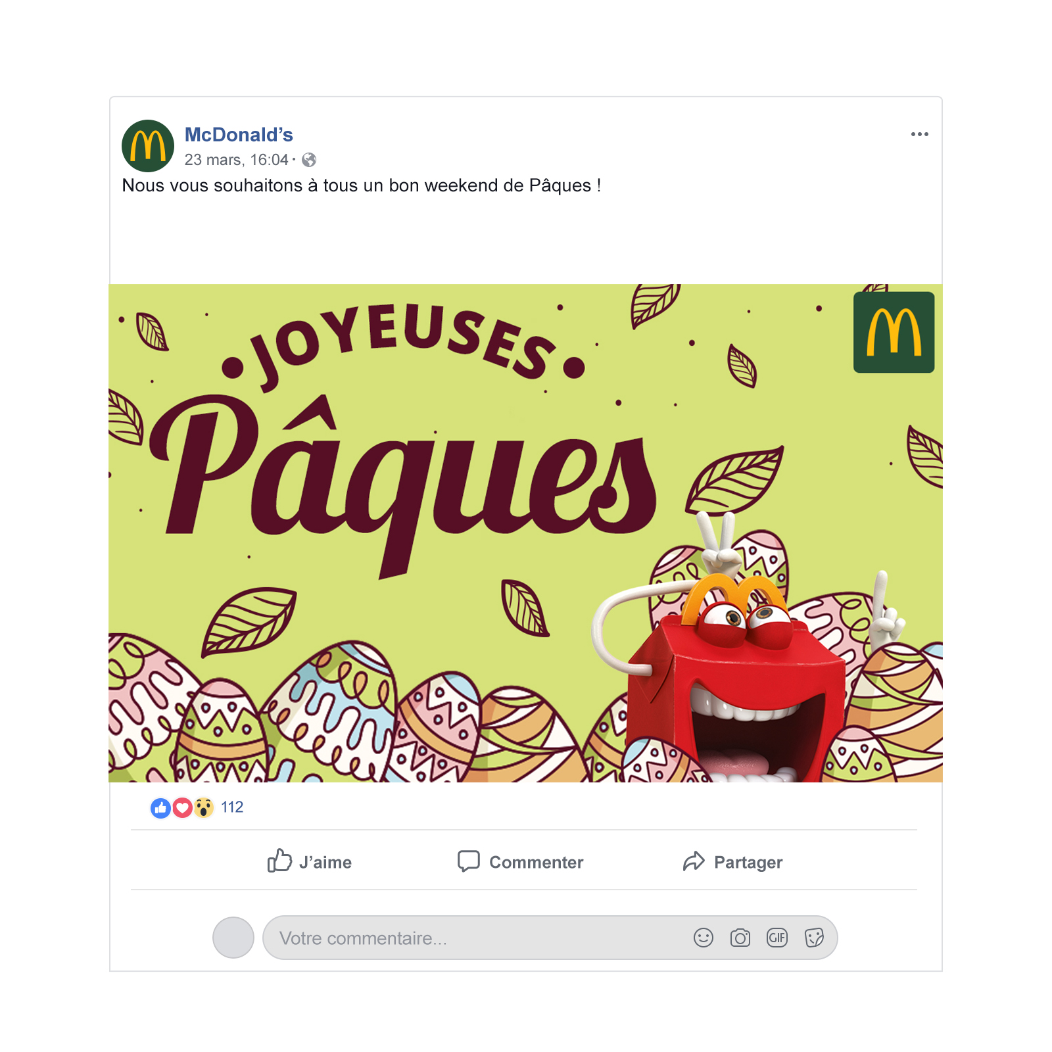Click the public globe privacy icon
The image size is (1052, 1052).
coord(309,160)
